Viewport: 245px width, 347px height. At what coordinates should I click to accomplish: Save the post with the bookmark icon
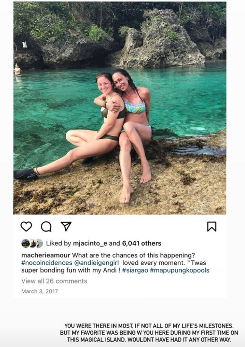[211, 226]
